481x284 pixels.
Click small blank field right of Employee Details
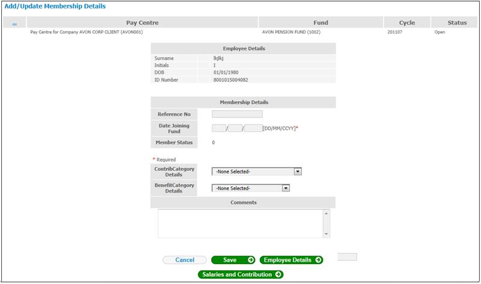[x=348, y=257]
